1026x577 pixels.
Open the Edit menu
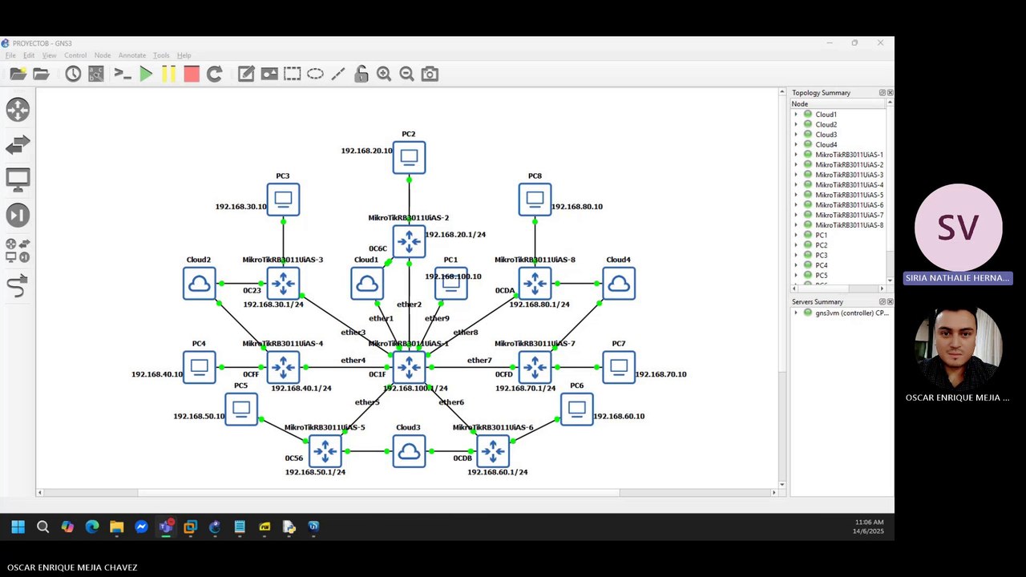29,55
